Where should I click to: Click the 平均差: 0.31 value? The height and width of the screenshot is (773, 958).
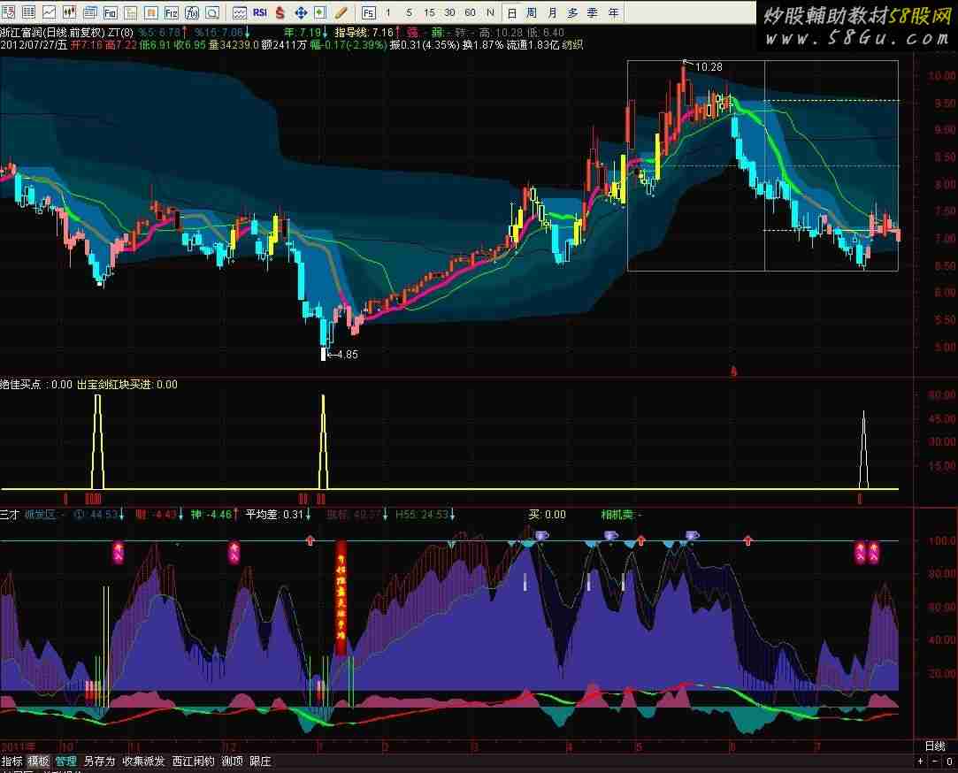pyautogui.click(x=274, y=515)
